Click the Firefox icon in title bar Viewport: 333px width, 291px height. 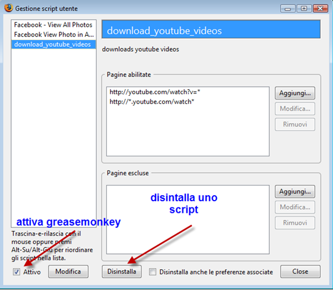coord(9,8)
